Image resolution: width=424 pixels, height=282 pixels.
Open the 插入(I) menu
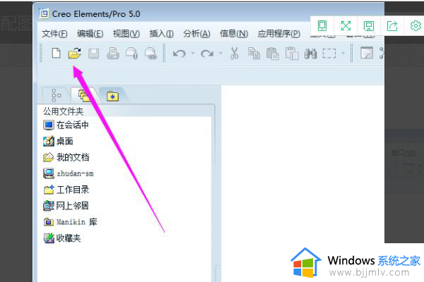coord(161,34)
